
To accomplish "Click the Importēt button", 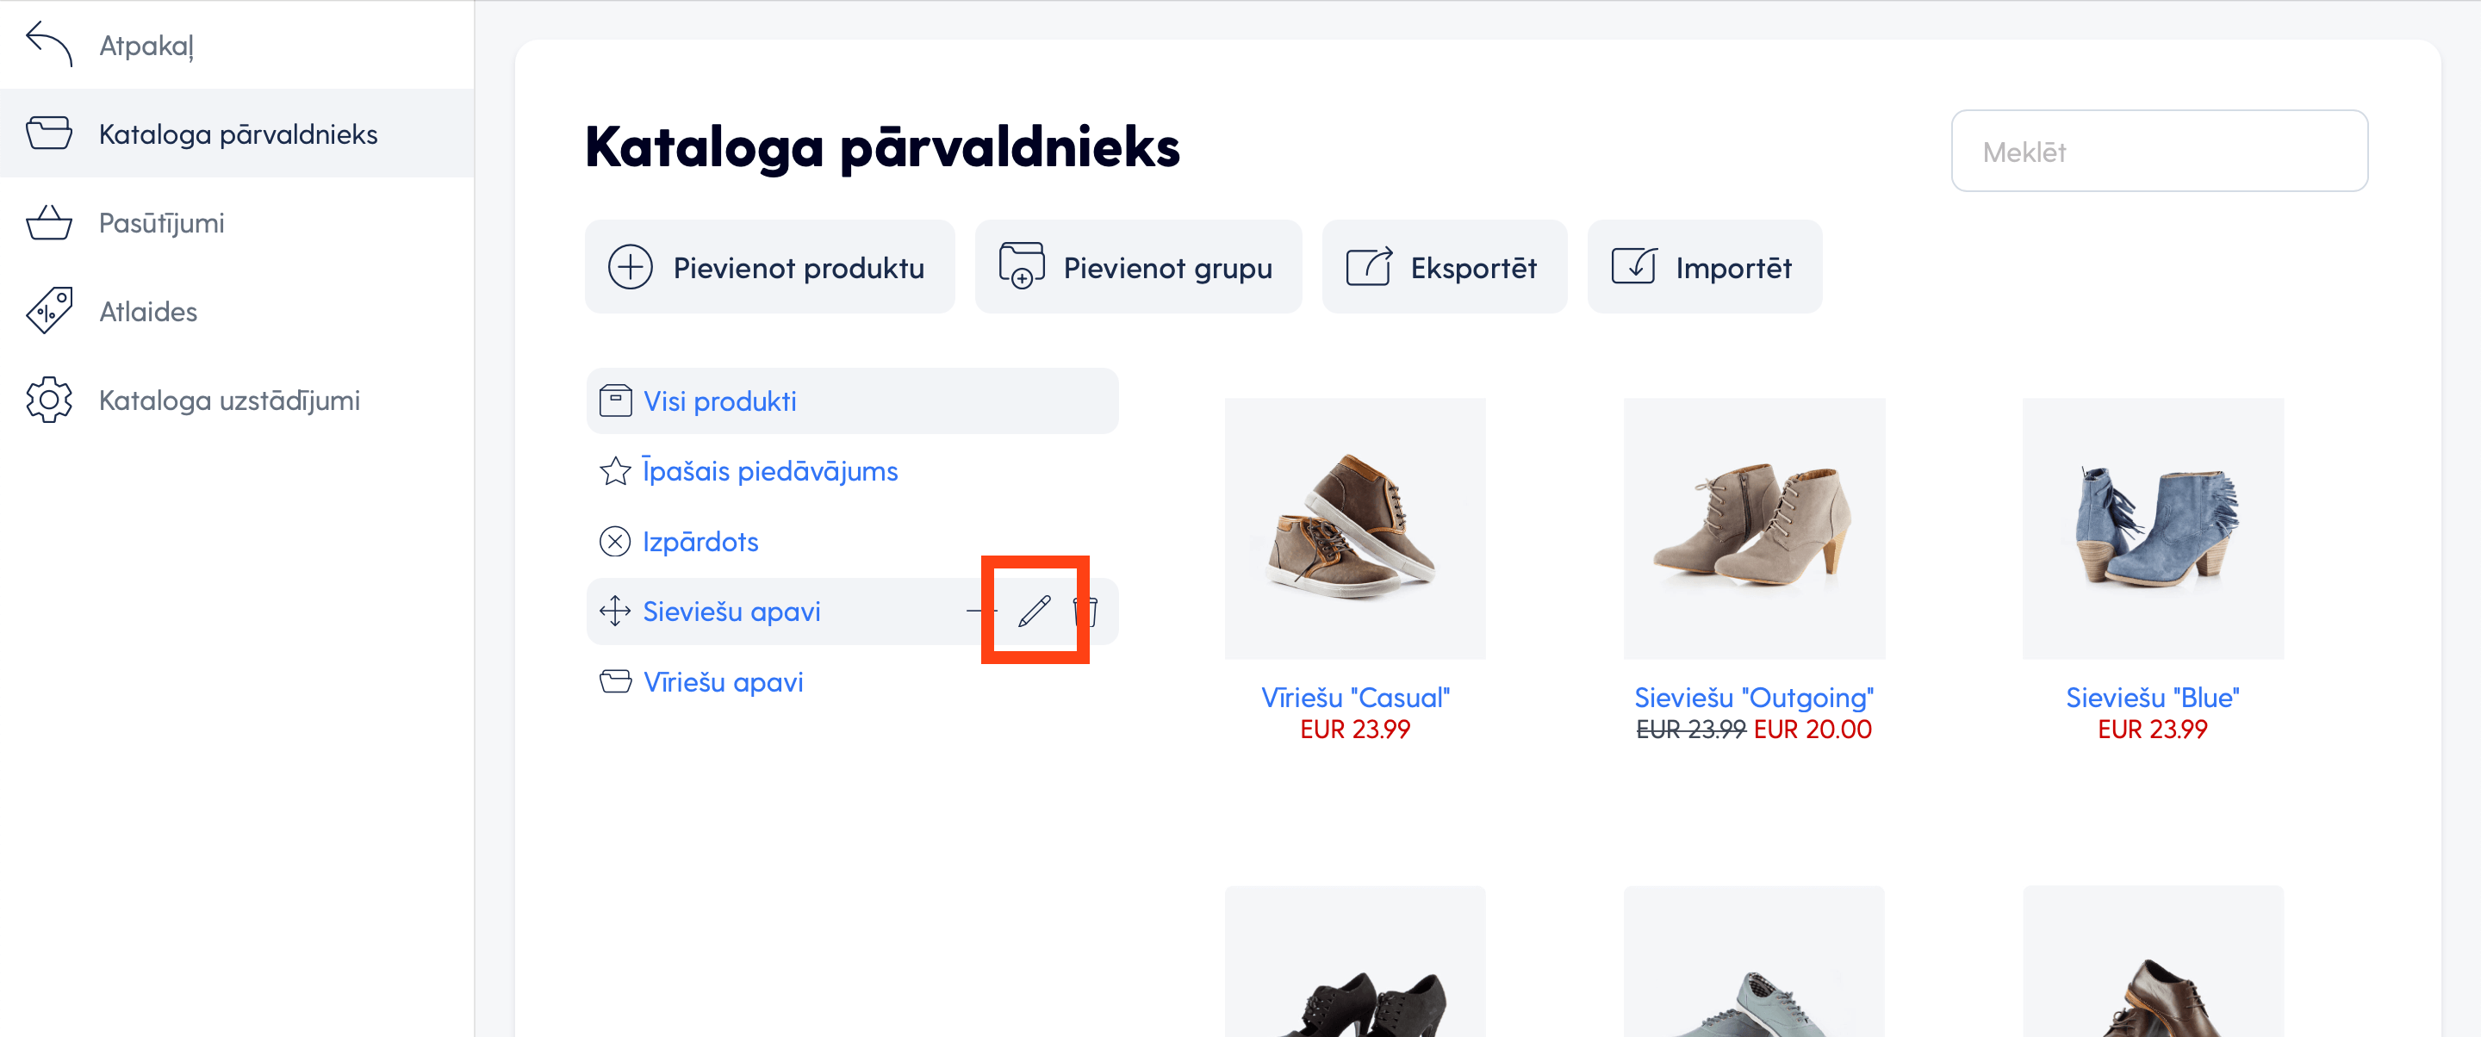I will (1704, 267).
